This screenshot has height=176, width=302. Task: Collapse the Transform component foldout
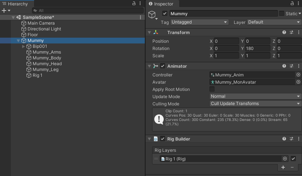point(149,33)
